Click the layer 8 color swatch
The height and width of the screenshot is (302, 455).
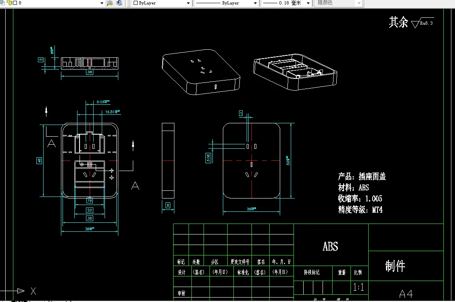(x=15, y=3)
